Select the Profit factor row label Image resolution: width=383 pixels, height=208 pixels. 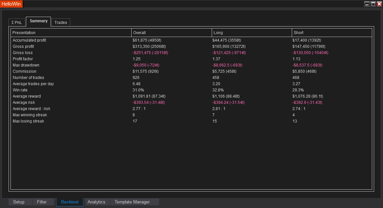(x=23, y=59)
